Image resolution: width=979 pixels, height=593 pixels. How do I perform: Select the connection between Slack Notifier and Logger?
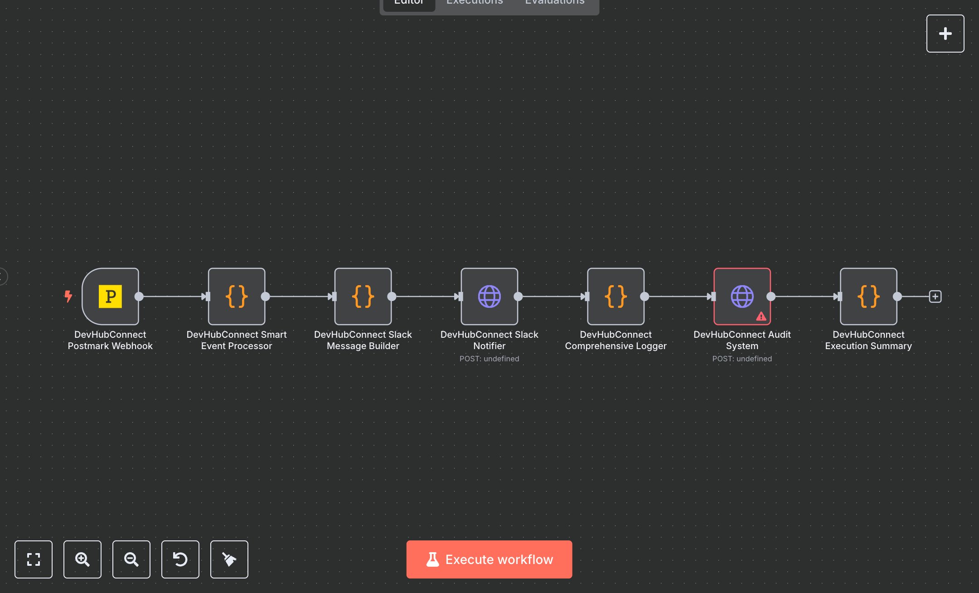coord(553,296)
